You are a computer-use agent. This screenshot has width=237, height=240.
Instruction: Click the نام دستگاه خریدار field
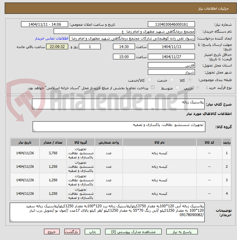(124, 31)
